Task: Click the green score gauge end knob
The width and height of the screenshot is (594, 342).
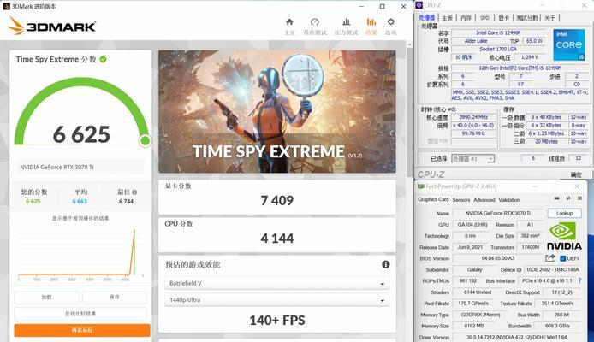Action: pos(145,141)
